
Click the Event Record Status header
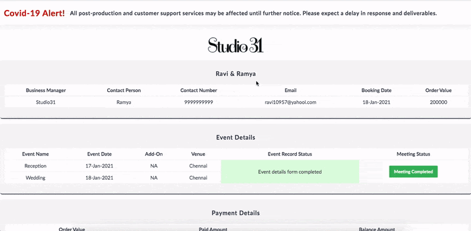pyautogui.click(x=290, y=154)
